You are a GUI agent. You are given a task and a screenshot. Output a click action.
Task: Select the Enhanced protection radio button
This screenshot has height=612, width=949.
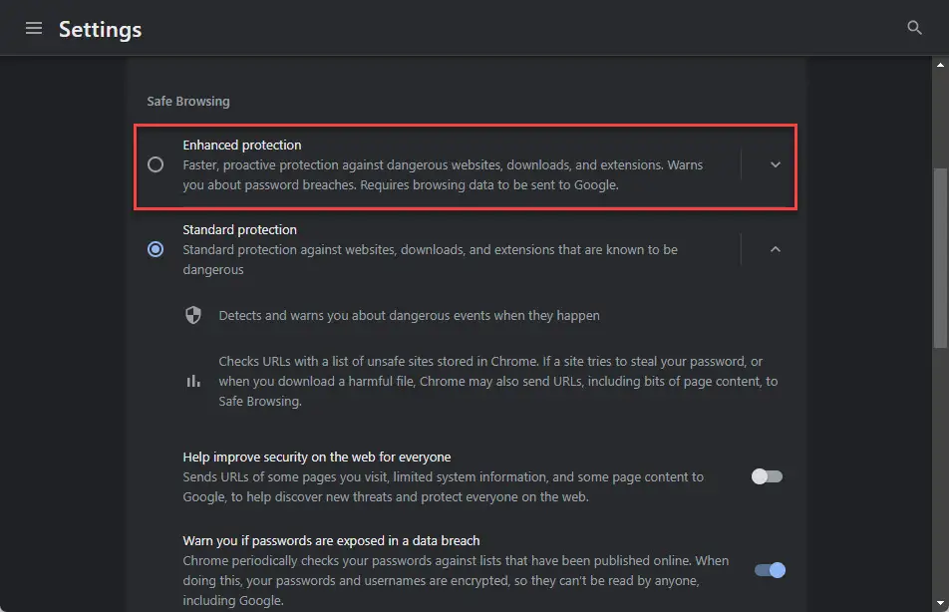click(x=156, y=164)
